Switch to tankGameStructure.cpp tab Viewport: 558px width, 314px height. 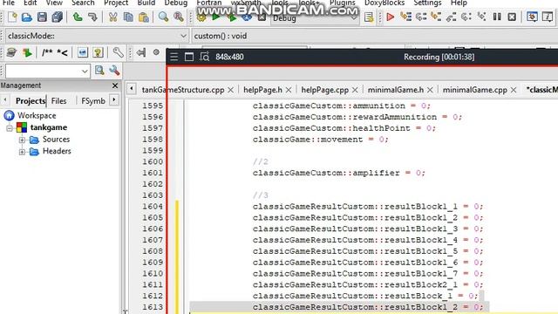pyautogui.click(x=183, y=90)
